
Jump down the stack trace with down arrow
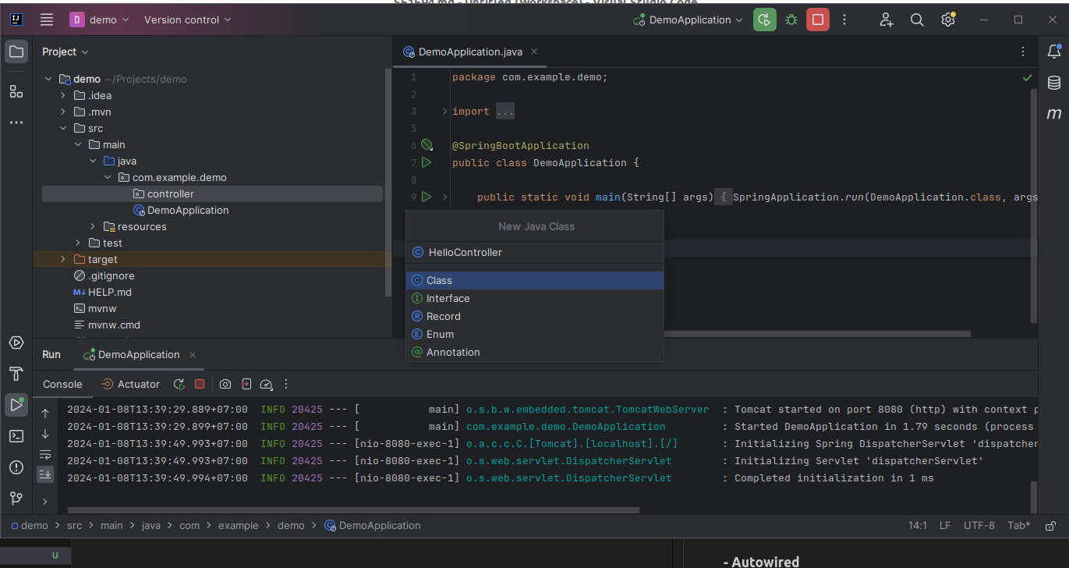click(45, 434)
